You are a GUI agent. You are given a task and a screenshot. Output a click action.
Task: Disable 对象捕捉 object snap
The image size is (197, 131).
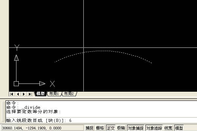pyautogui.click(x=136, y=128)
